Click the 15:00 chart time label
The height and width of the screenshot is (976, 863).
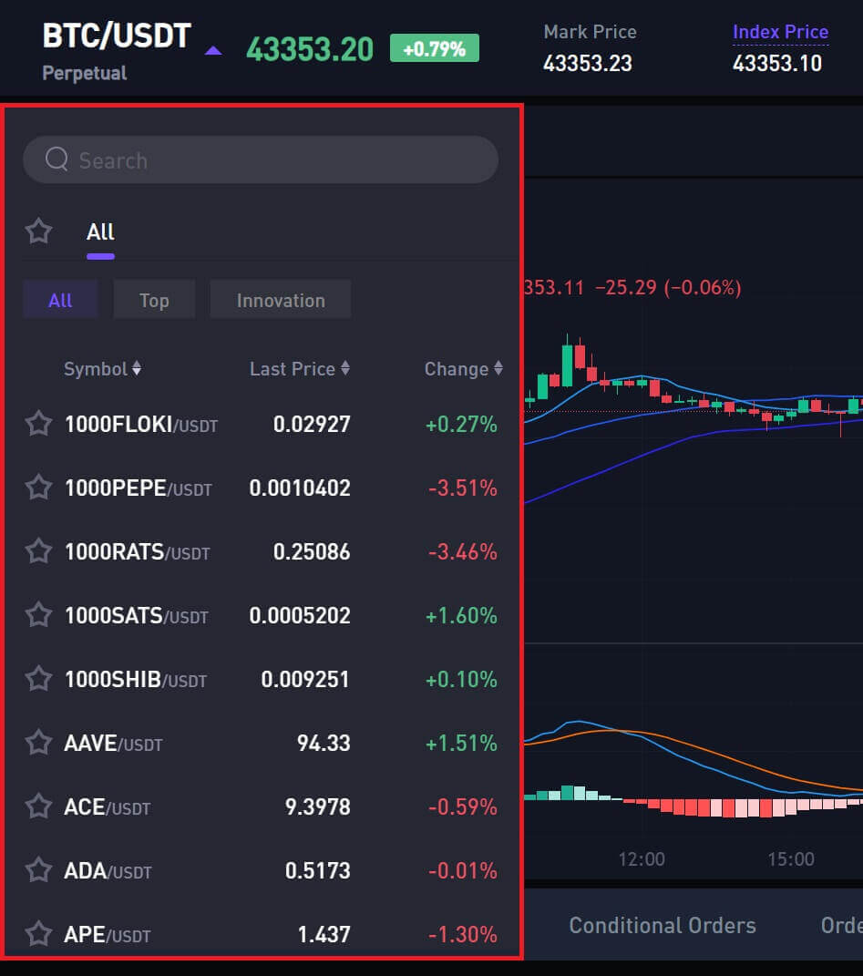coord(791,859)
